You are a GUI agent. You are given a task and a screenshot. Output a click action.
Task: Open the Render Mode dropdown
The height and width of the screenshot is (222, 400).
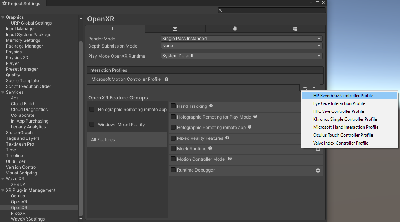[x=241, y=39]
